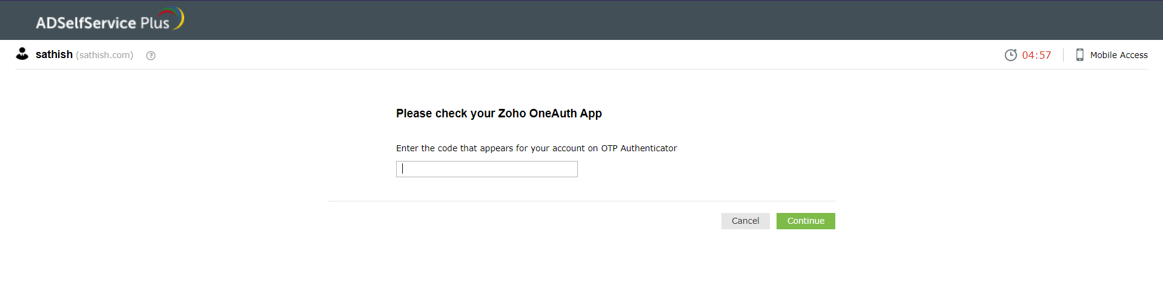Click the words "OTP Authenticator" in the instruction

click(x=638, y=148)
